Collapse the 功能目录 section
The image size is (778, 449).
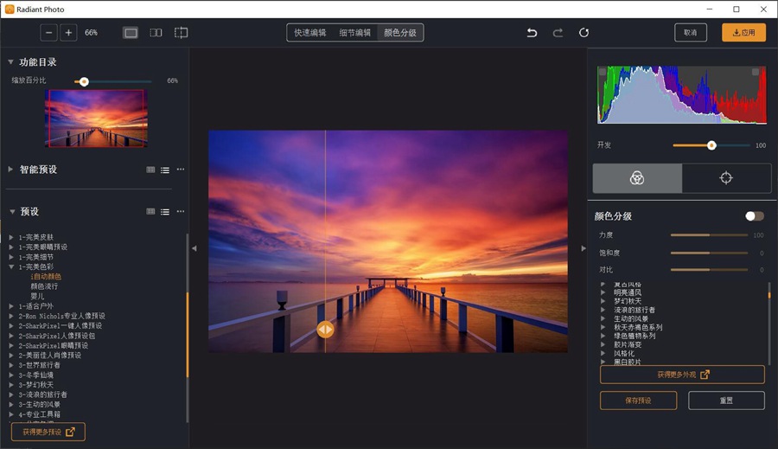click(10, 62)
